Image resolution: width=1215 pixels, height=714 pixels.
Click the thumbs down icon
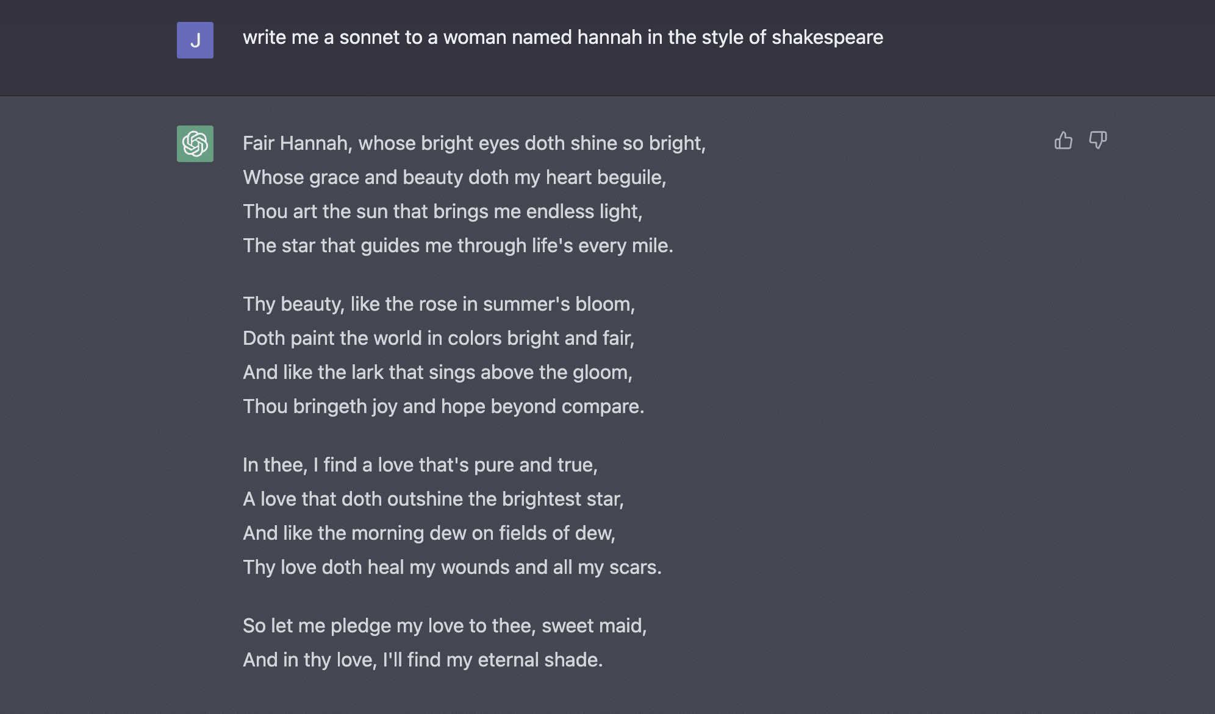[1098, 141]
